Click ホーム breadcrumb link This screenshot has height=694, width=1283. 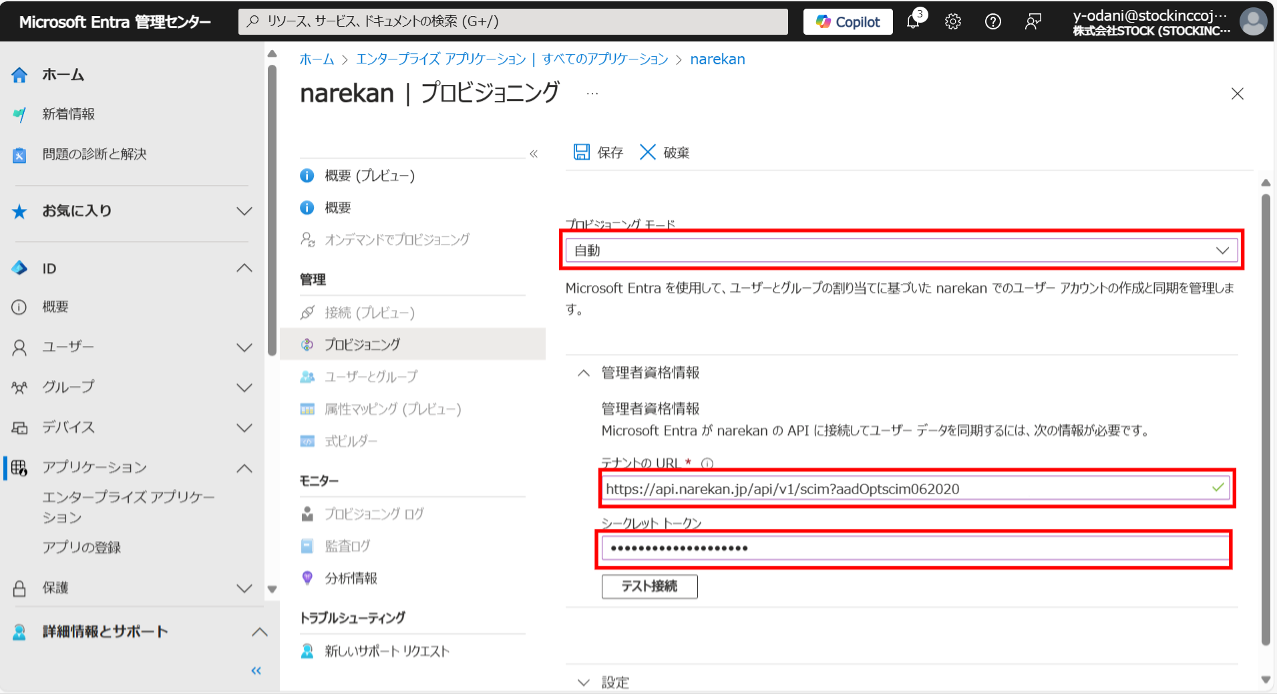[317, 59]
